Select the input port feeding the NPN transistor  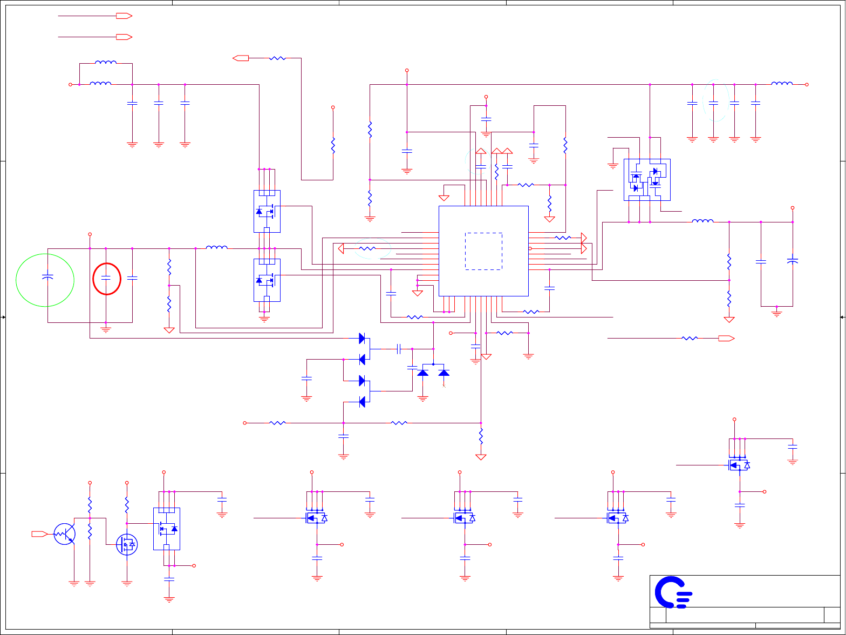[39, 534]
